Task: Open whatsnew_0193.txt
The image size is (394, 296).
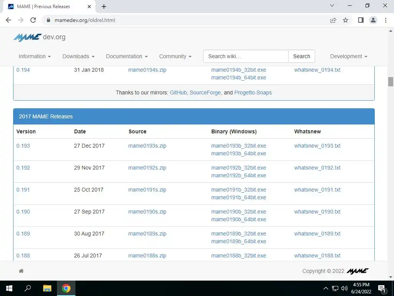Action: [x=317, y=146]
